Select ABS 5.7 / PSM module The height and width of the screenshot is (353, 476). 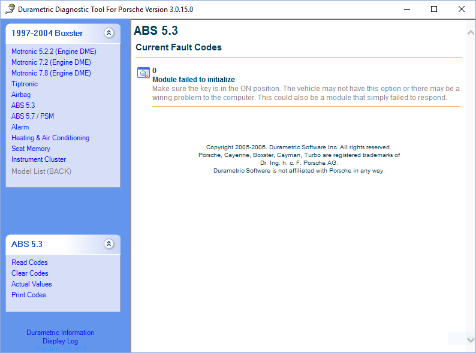pyautogui.click(x=32, y=116)
